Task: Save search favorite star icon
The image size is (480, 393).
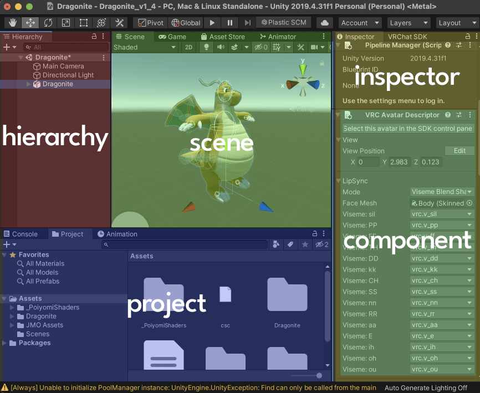Action: click(x=305, y=244)
